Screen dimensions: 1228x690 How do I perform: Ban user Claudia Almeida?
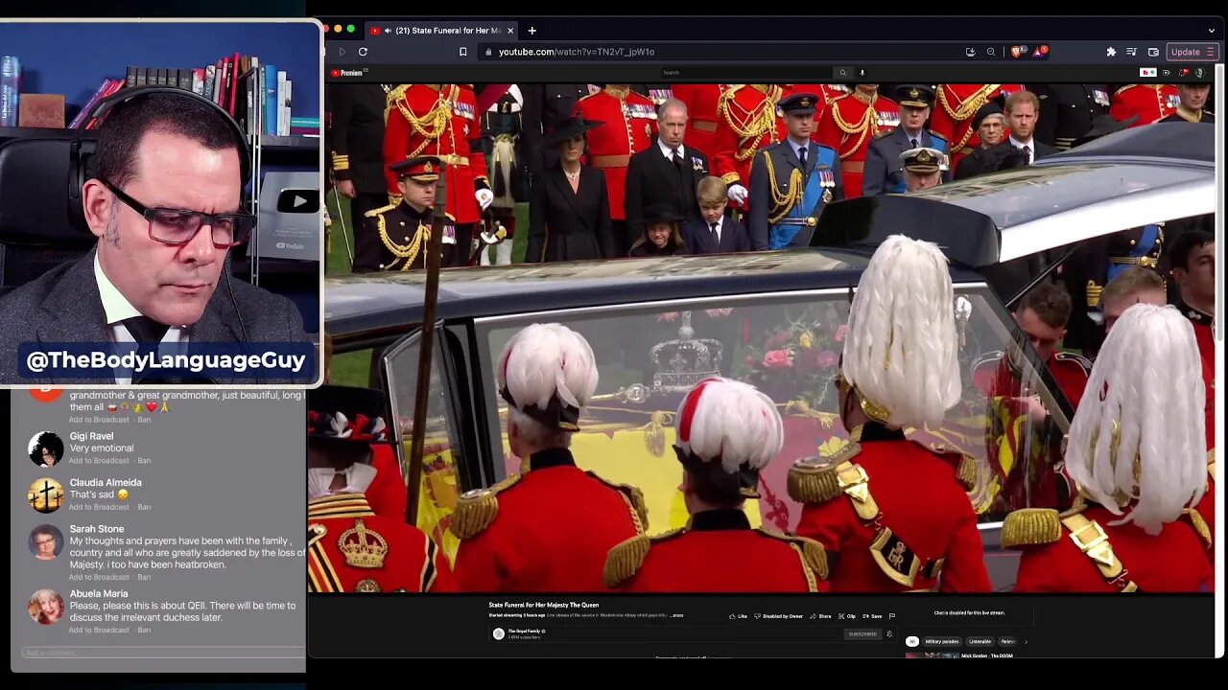click(144, 507)
